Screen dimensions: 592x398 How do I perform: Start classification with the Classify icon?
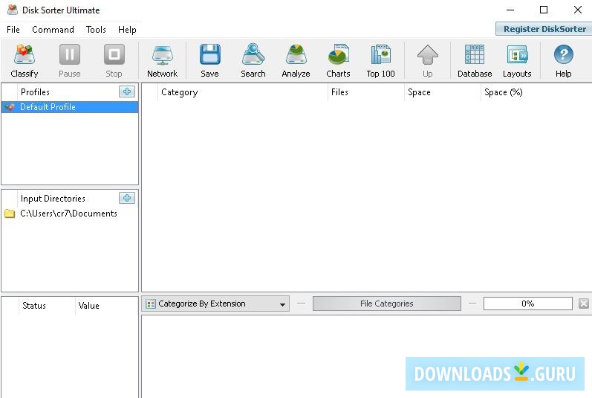pos(25,60)
